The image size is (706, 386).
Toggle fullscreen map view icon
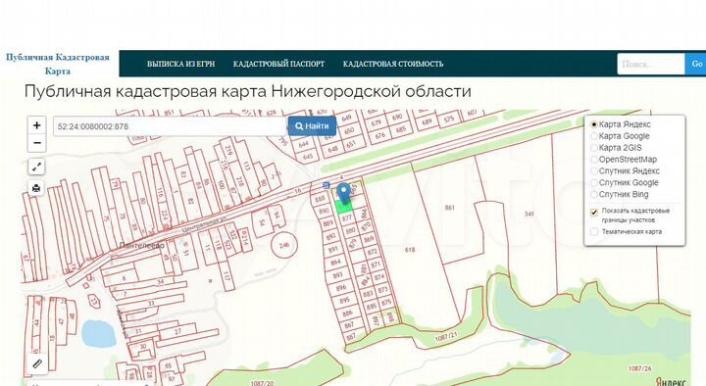point(36,167)
